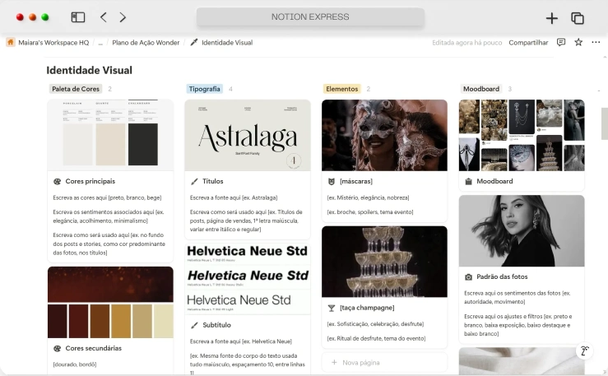Open the Subtítulo card title
Viewport: 608px width, 376px height.
pyautogui.click(x=216, y=325)
